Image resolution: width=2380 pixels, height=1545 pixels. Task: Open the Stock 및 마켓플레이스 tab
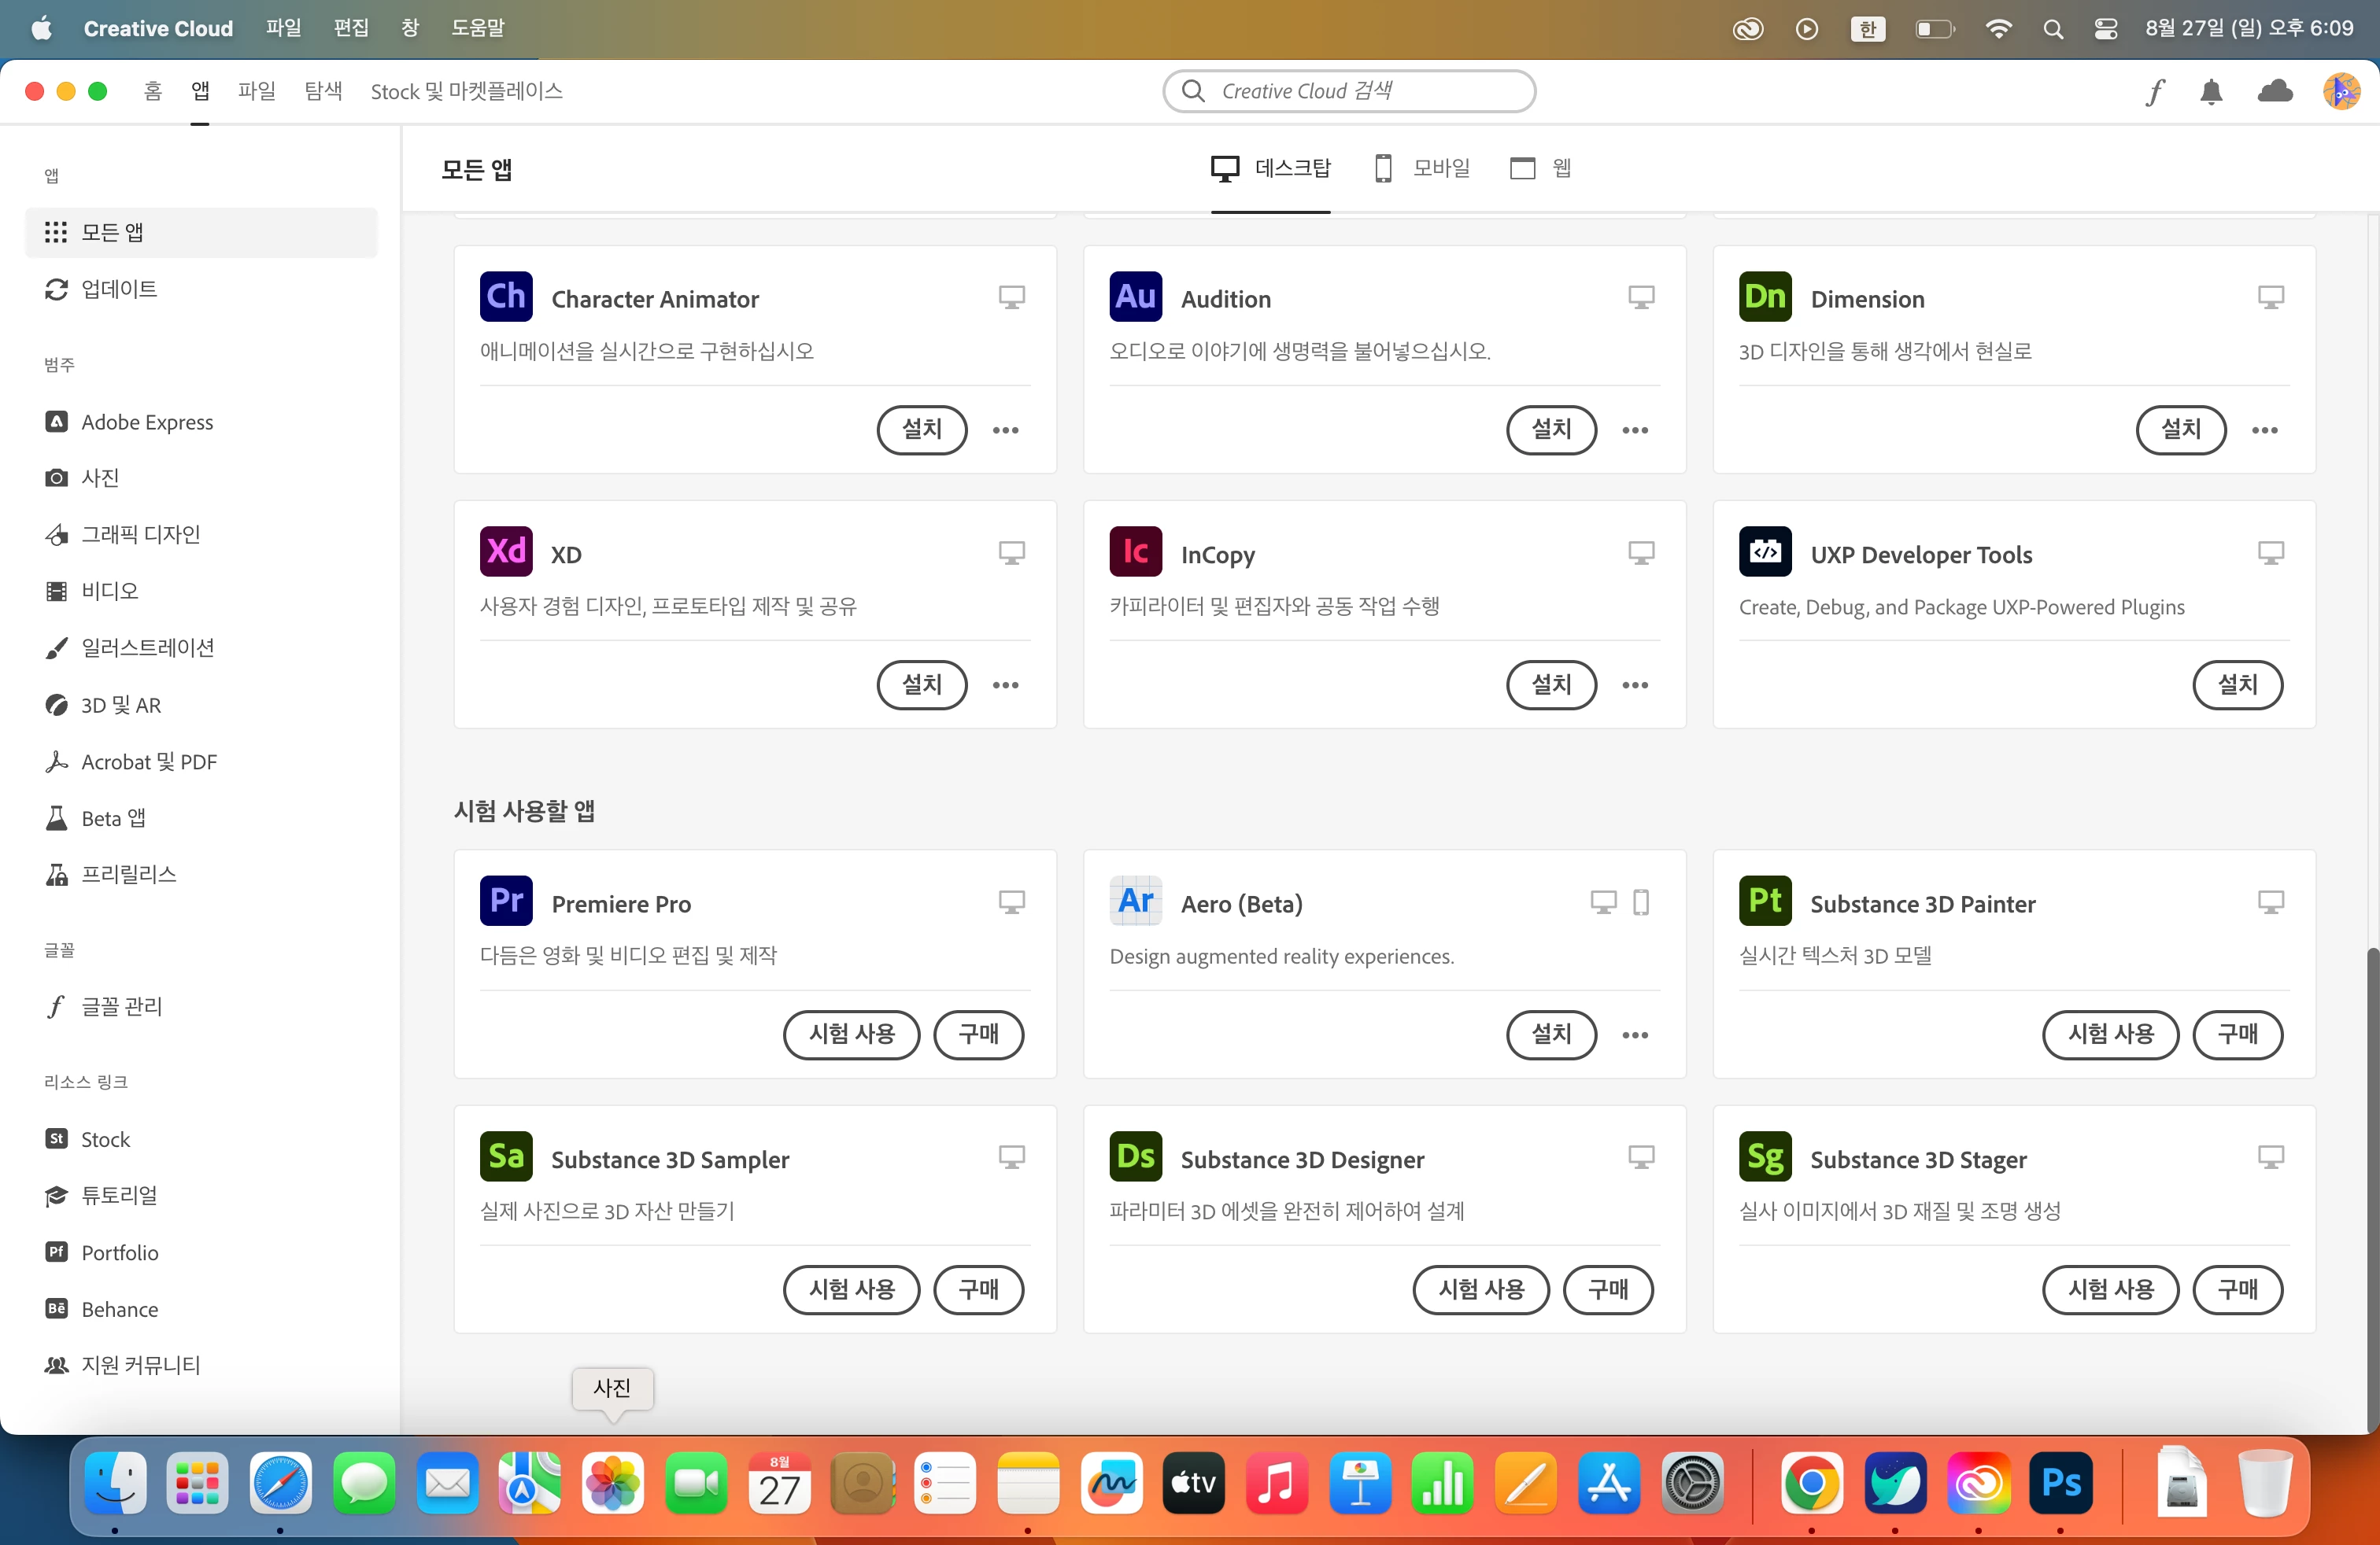click(466, 92)
